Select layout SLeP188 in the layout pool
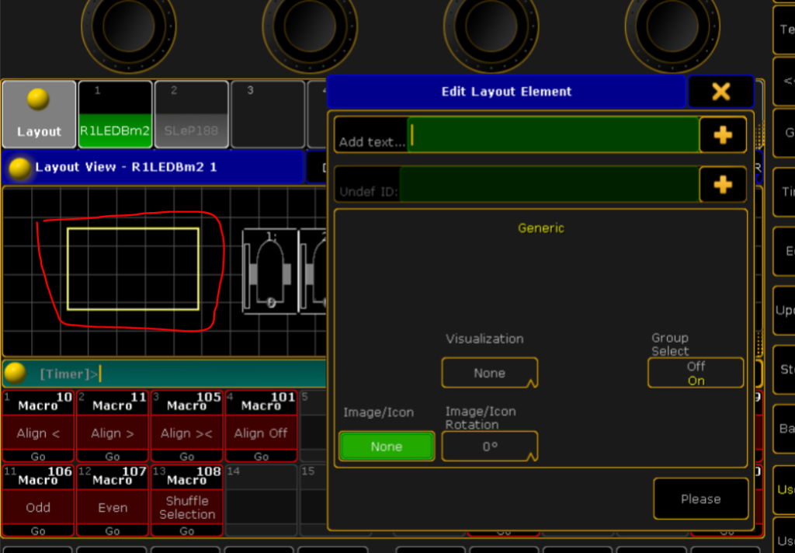 point(192,115)
